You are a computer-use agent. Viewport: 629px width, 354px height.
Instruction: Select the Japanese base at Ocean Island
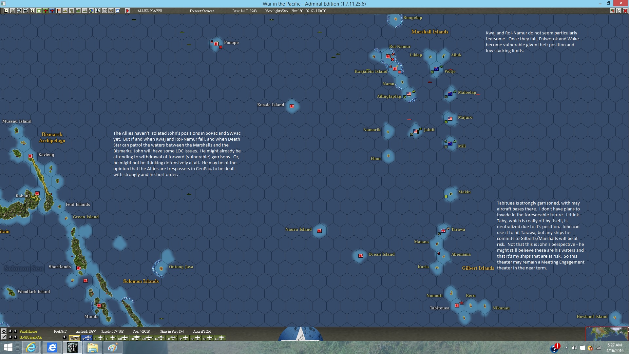pyautogui.click(x=361, y=256)
